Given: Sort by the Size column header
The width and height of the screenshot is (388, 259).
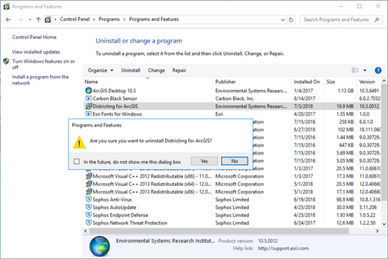Looking at the screenshot, I should tap(340, 81).
